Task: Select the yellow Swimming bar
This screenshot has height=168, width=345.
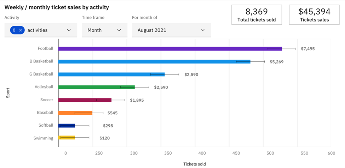Action: click(x=67, y=138)
